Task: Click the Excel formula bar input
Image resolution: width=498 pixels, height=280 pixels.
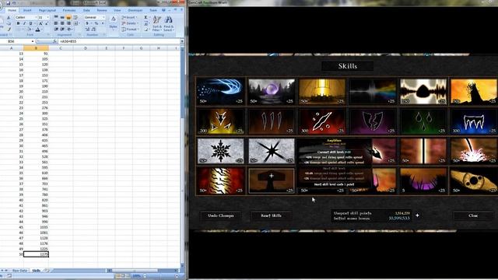Action: pyautogui.click(x=119, y=41)
